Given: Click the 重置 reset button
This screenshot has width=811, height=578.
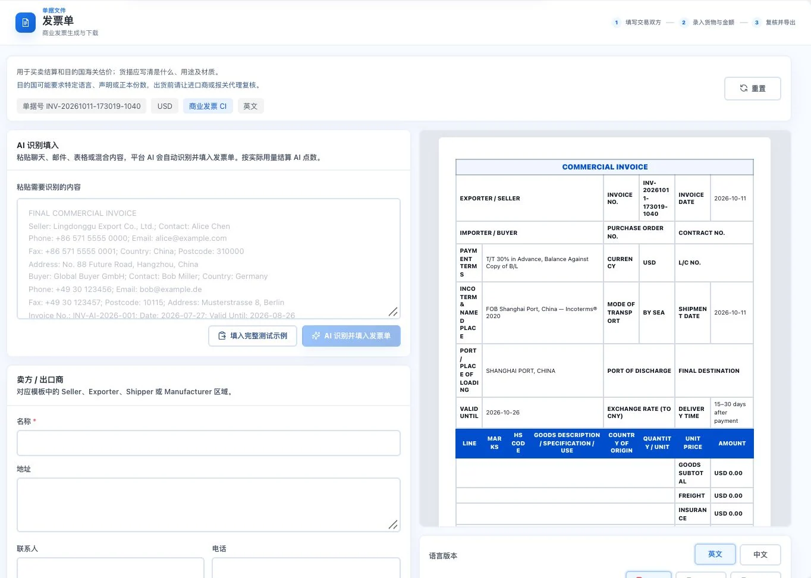Looking at the screenshot, I should tap(753, 89).
